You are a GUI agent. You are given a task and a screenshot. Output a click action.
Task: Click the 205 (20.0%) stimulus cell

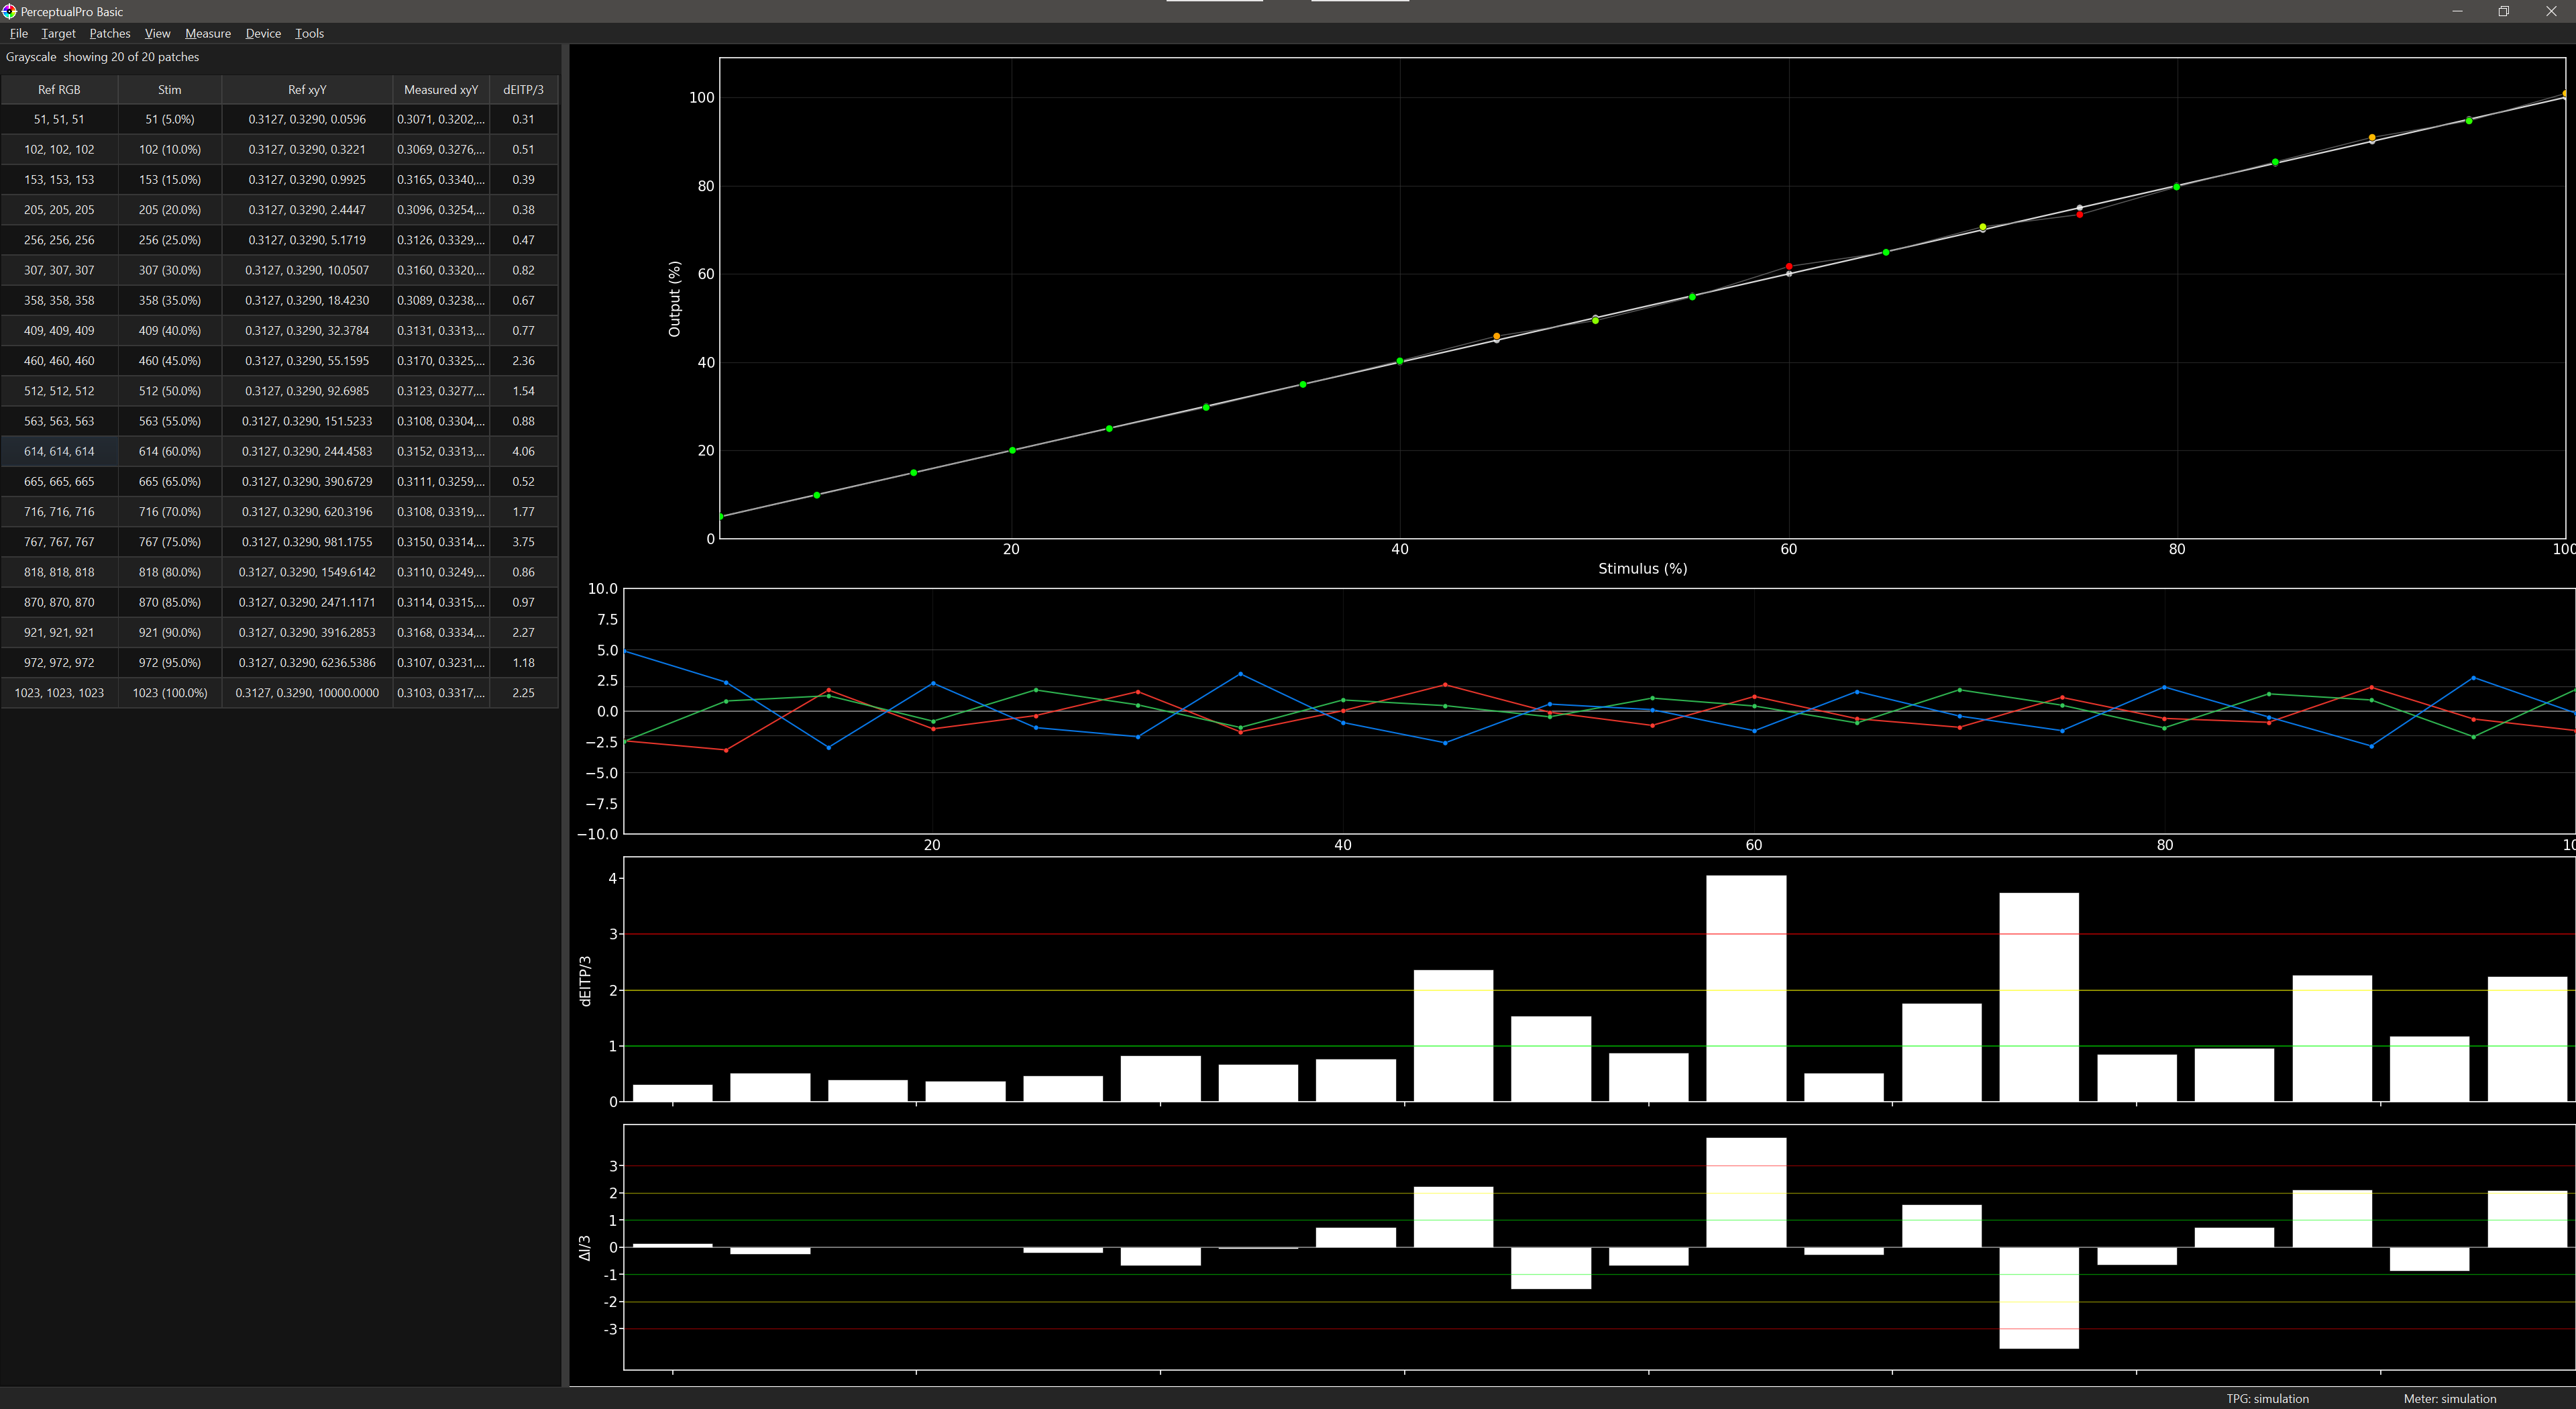point(170,210)
